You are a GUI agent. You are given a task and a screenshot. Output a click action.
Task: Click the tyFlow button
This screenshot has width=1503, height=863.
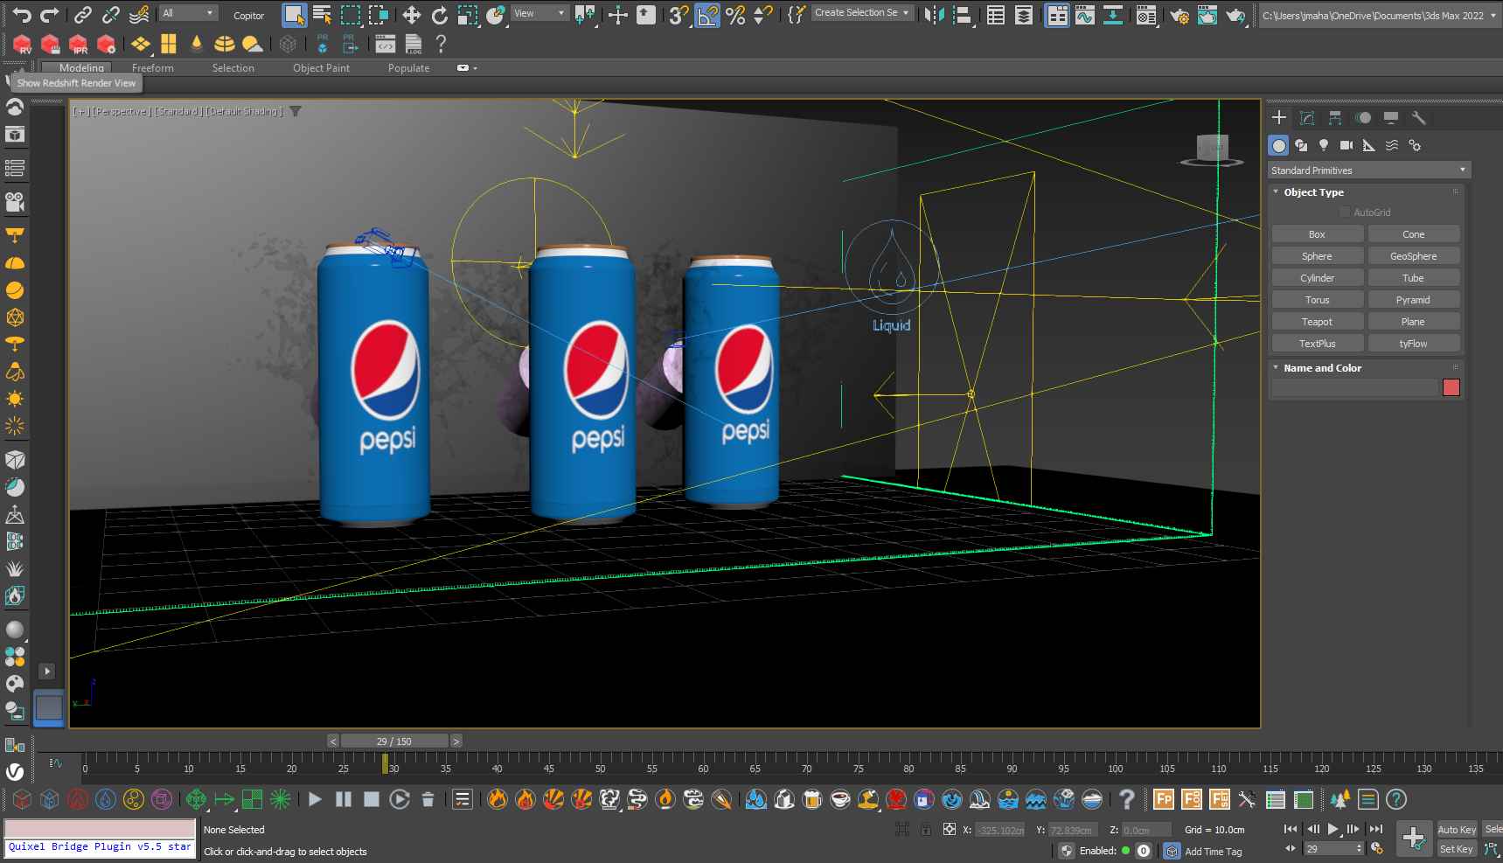click(x=1414, y=344)
